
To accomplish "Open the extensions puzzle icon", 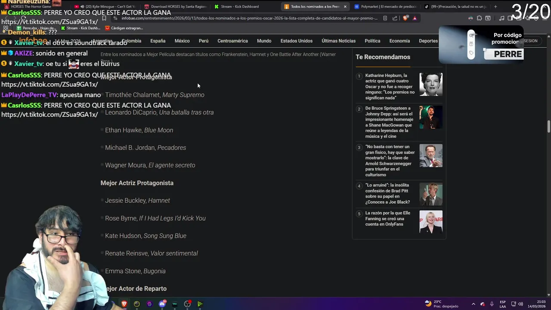I will tap(479, 18).
